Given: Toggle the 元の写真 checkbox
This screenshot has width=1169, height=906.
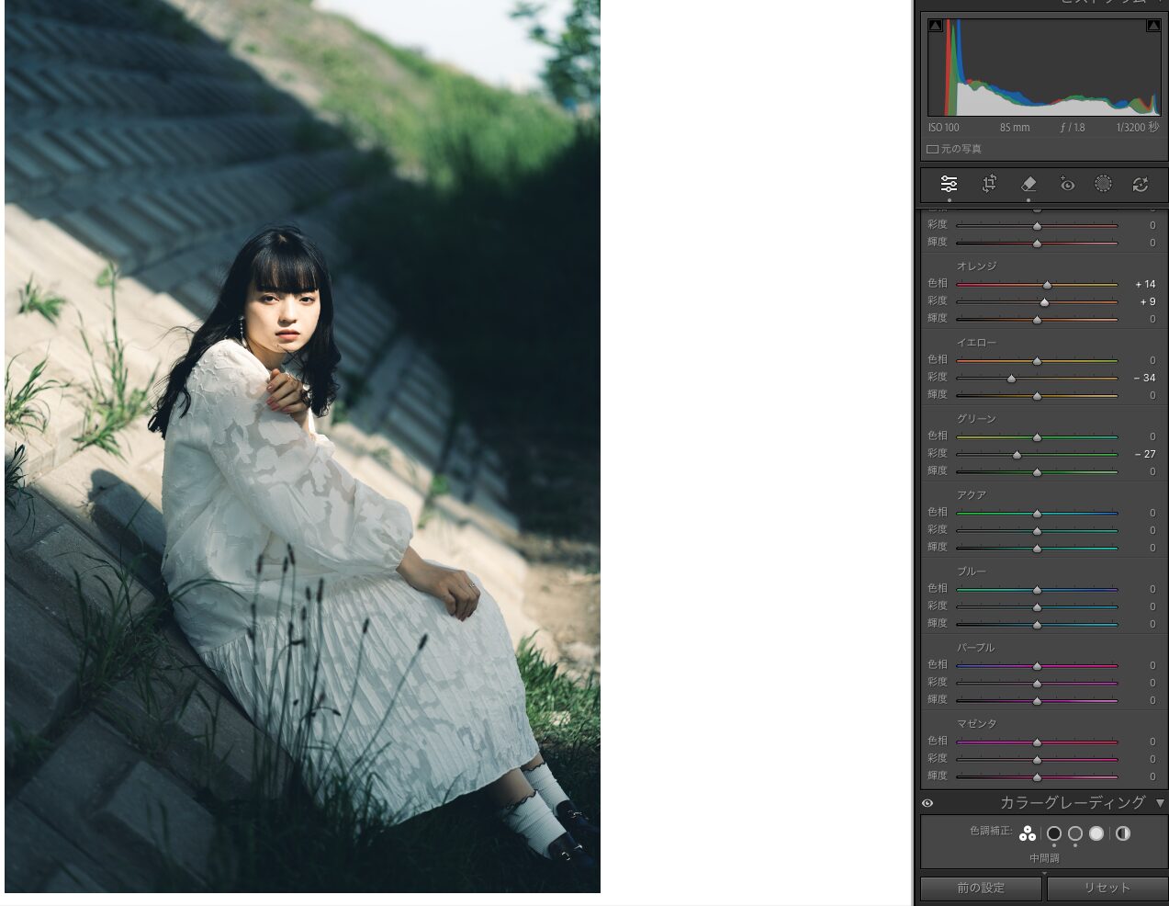Looking at the screenshot, I should click(932, 149).
